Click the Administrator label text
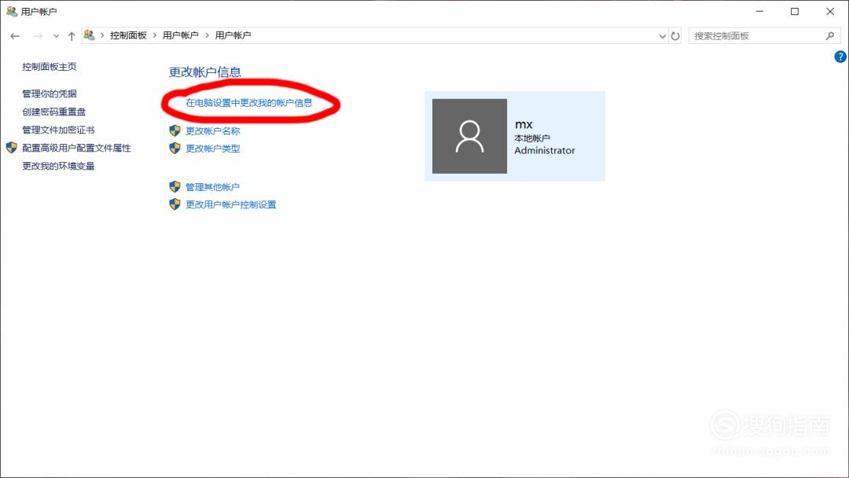This screenshot has height=478, width=849. coord(545,150)
